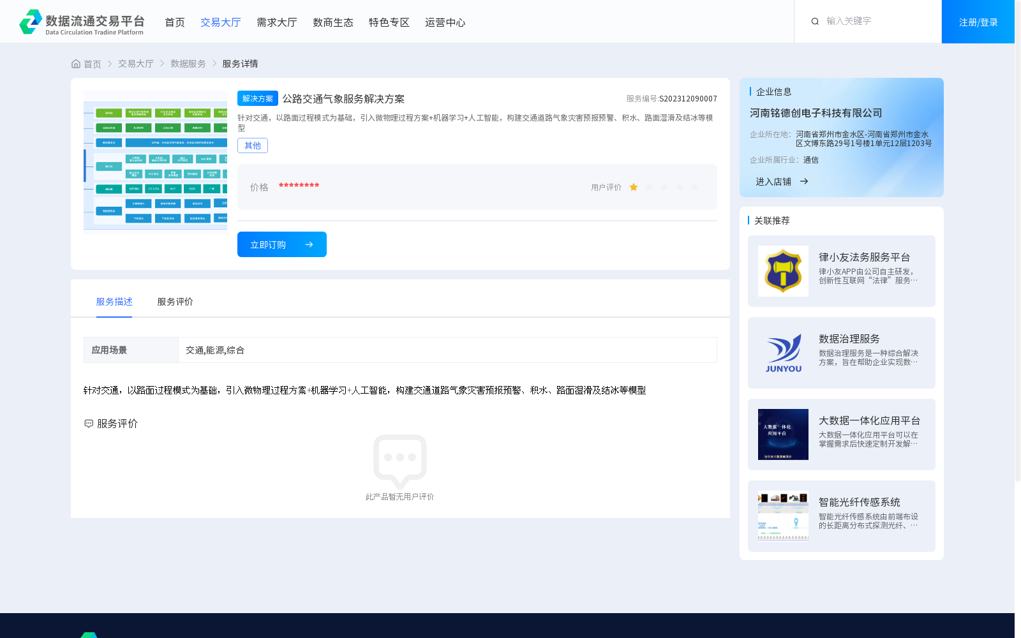
Task: Click the product architecture diagram image
Action: tap(155, 162)
